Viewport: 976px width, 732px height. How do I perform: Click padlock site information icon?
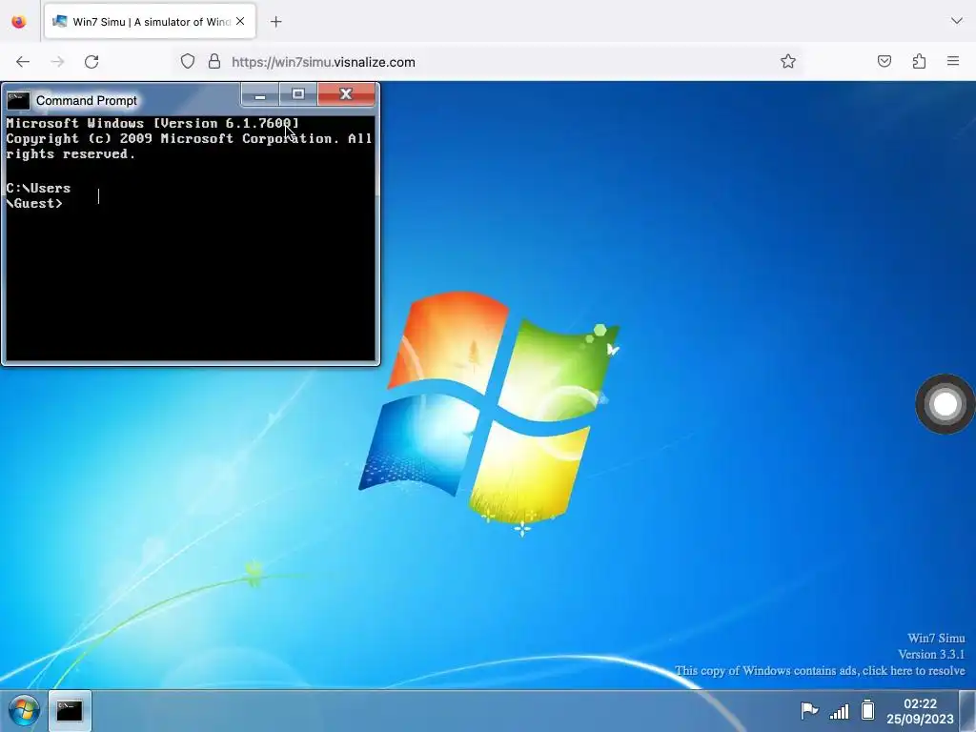(x=214, y=62)
